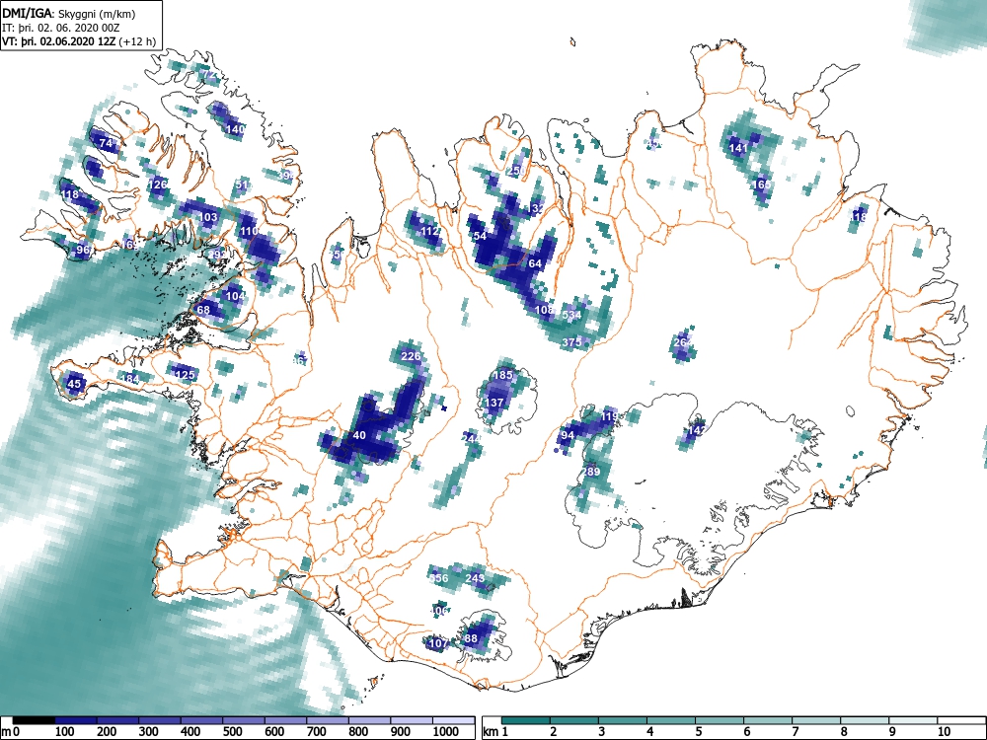Click the map value 534

click(x=571, y=316)
